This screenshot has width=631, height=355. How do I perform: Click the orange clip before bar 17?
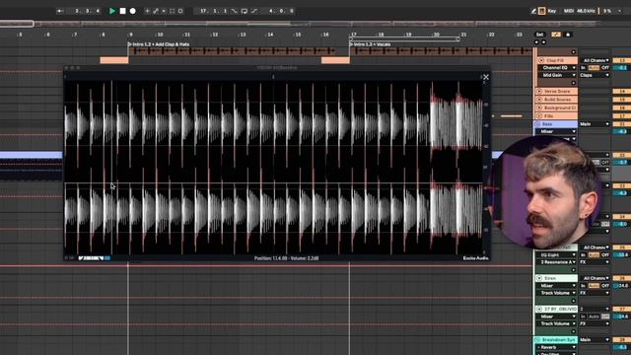click(x=335, y=60)
